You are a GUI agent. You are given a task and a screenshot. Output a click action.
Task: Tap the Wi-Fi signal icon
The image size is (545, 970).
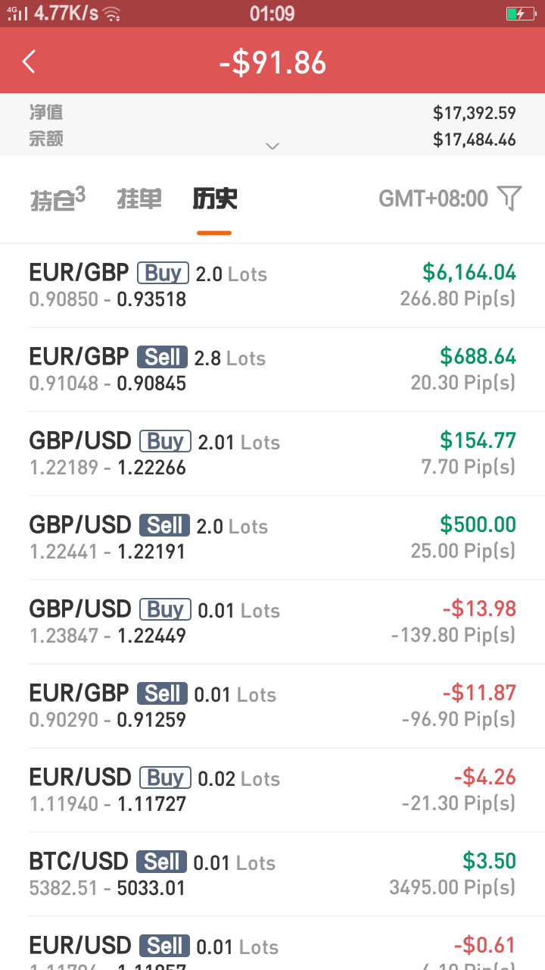click(112, 14)
